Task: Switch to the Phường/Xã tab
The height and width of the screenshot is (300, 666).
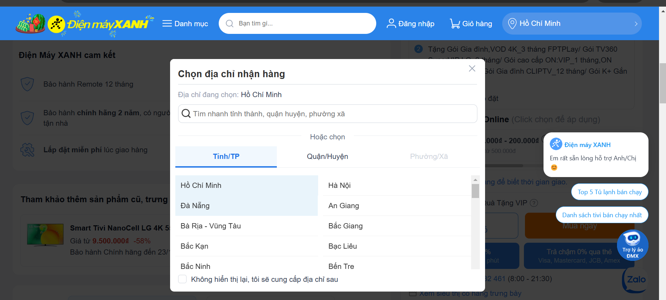Action: (429, 156)
